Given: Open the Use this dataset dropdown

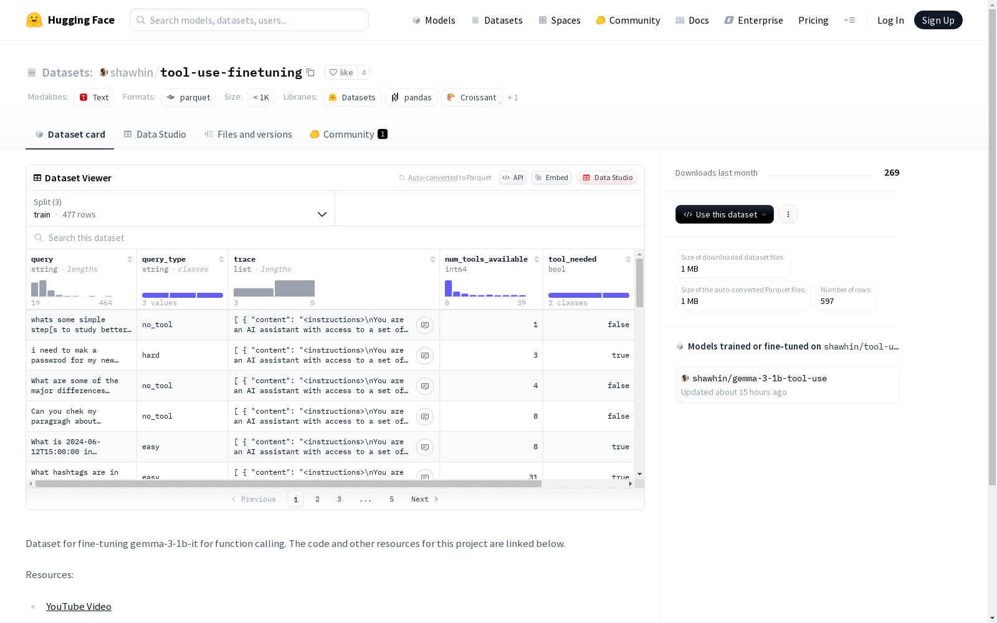Looking at the screenshot, I should click(725, 214).
